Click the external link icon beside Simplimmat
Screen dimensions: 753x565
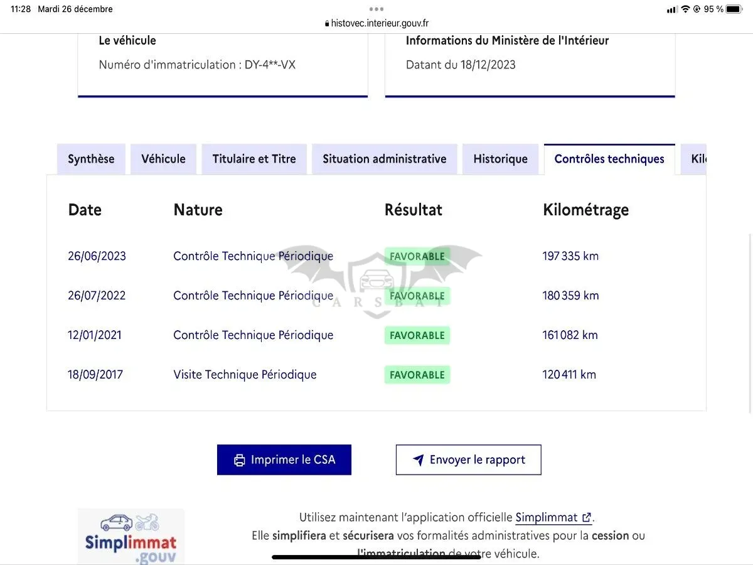click(587, 518)
